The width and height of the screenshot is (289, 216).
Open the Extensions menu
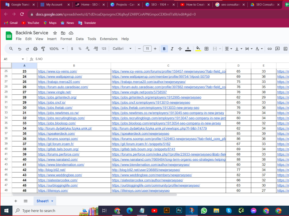coord(109,39)
